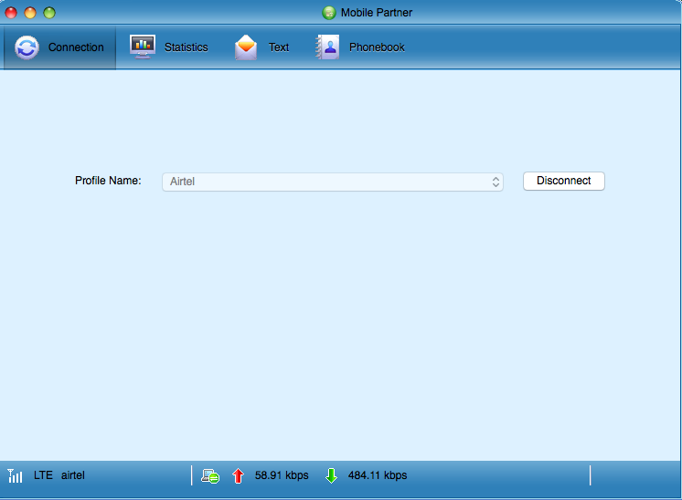Screen dimensions: 682x500
Task: Open the Airtel profile name dropdown
Action: click(x=333, y=182)
